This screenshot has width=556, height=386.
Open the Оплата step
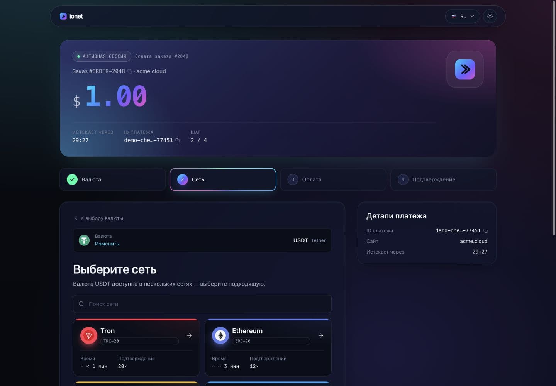pos(333,179)
